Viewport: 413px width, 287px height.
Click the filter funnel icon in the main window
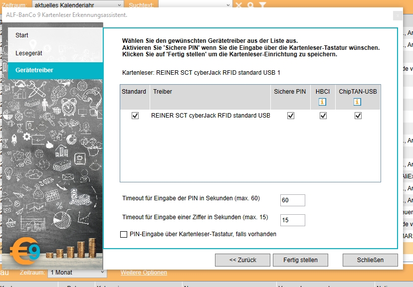(x=262, y=5)
